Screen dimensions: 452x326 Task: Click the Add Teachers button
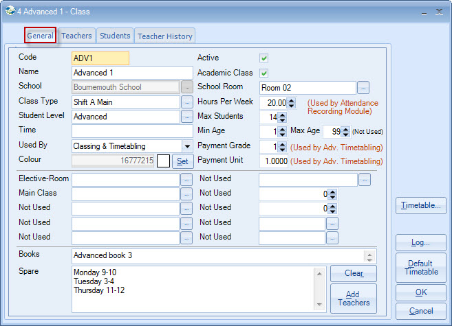pyautogui.click(x=354, y=298)
